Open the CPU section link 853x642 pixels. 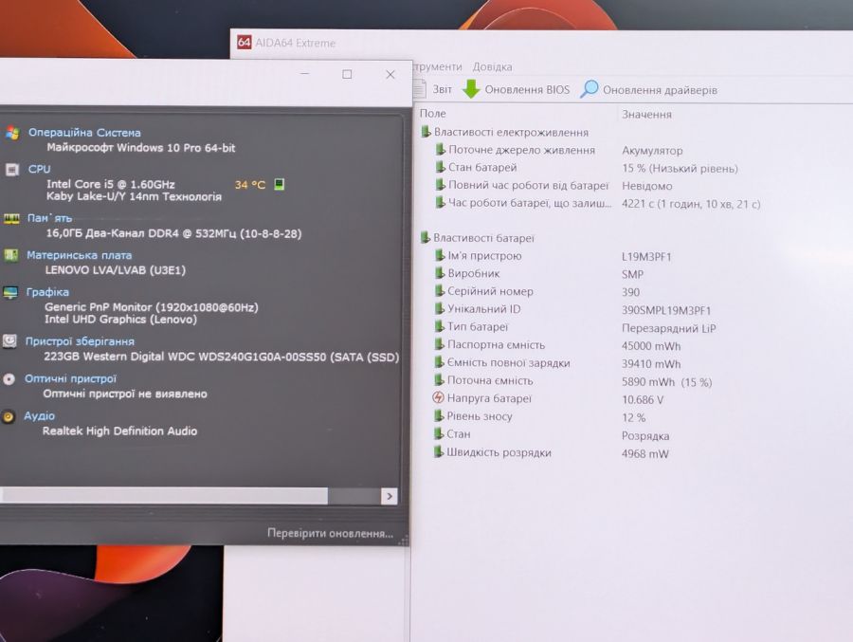(39, 169)
